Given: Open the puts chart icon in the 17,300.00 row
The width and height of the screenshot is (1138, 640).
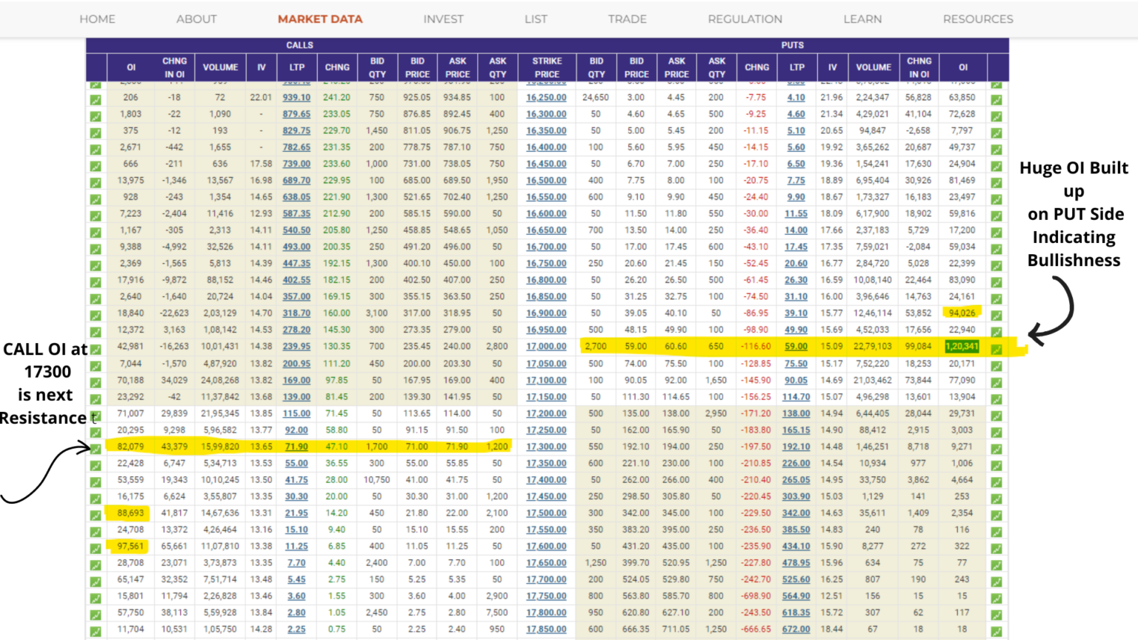Looking at the screenshot, I should pos(996,449).
